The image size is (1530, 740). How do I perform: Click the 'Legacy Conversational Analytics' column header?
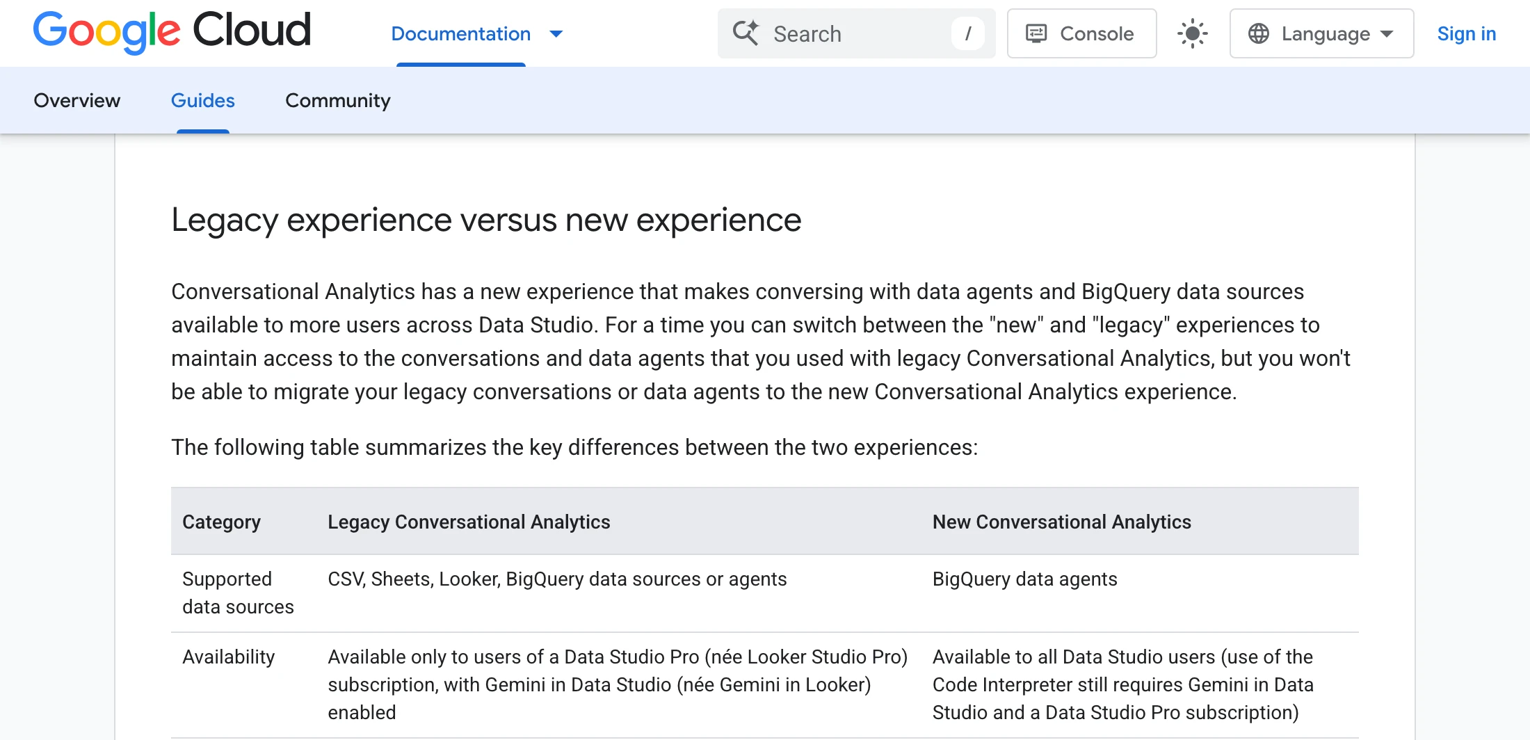469,522
